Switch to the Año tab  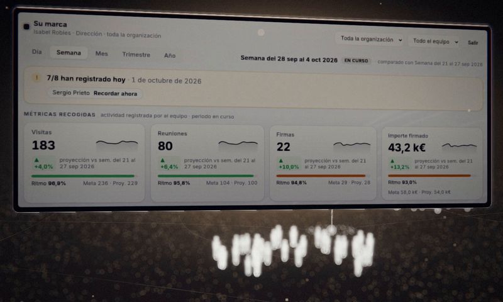[170, 55]
